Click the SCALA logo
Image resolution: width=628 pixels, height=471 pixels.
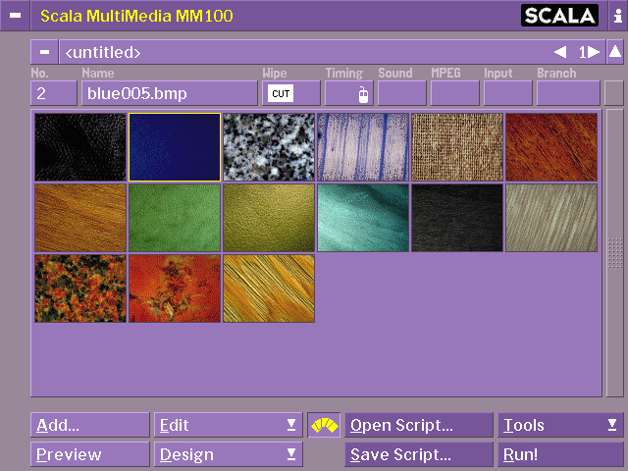click(x=558, y=16)
